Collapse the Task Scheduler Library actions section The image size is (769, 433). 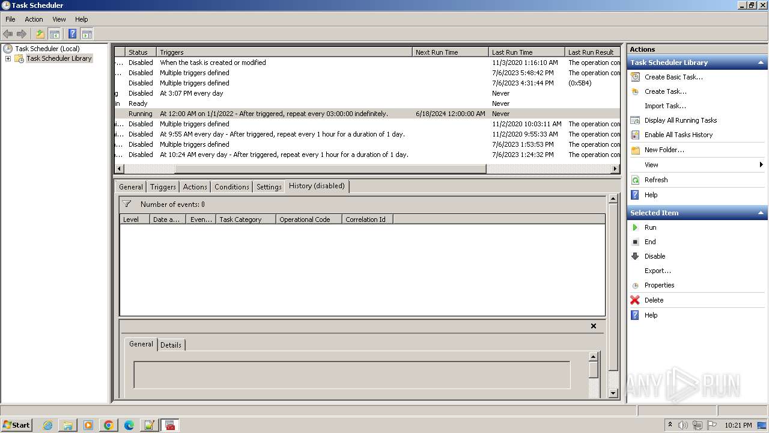[x=761, y=63]
